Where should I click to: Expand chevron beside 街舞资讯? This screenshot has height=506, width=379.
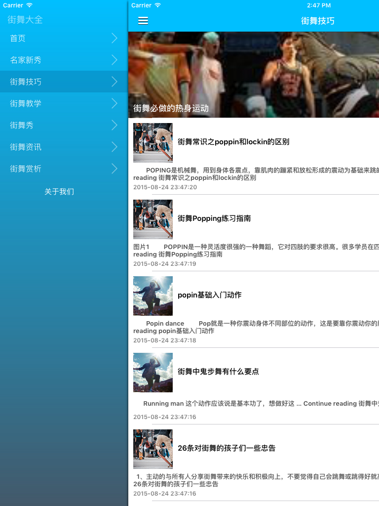(114, 147)
